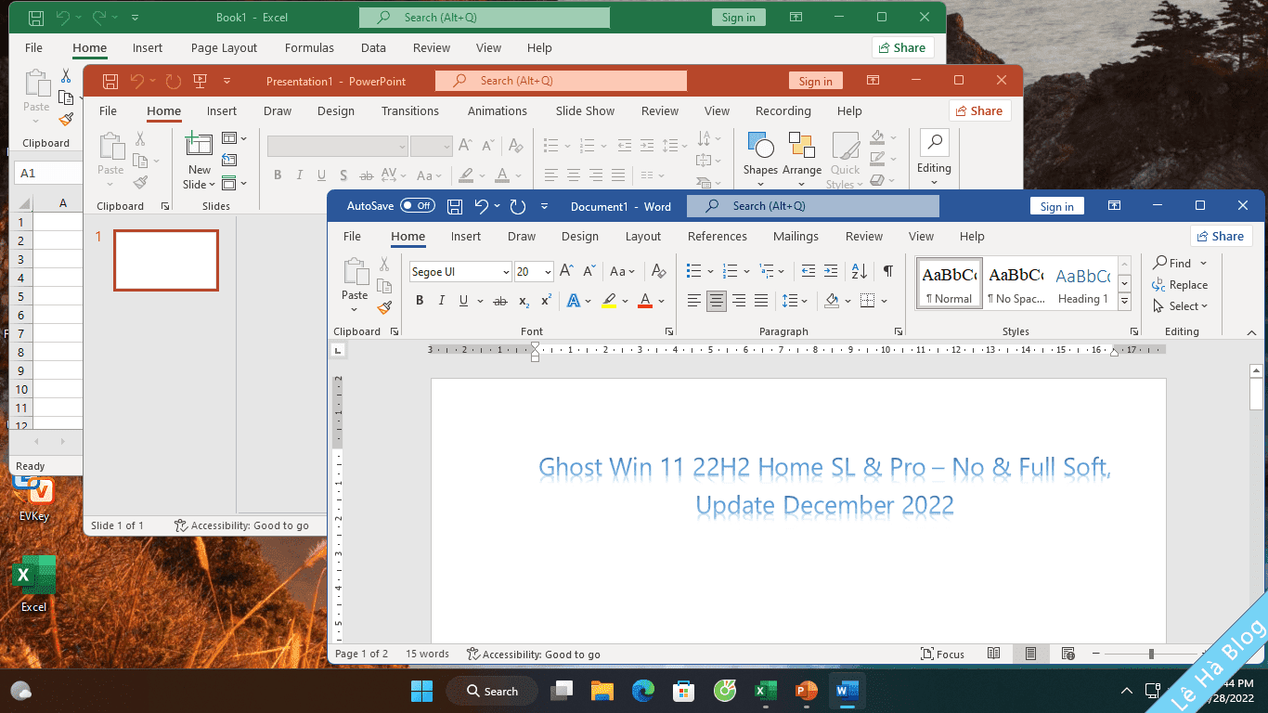Increase font size with the larger A icon in Word

coord(566,271)
